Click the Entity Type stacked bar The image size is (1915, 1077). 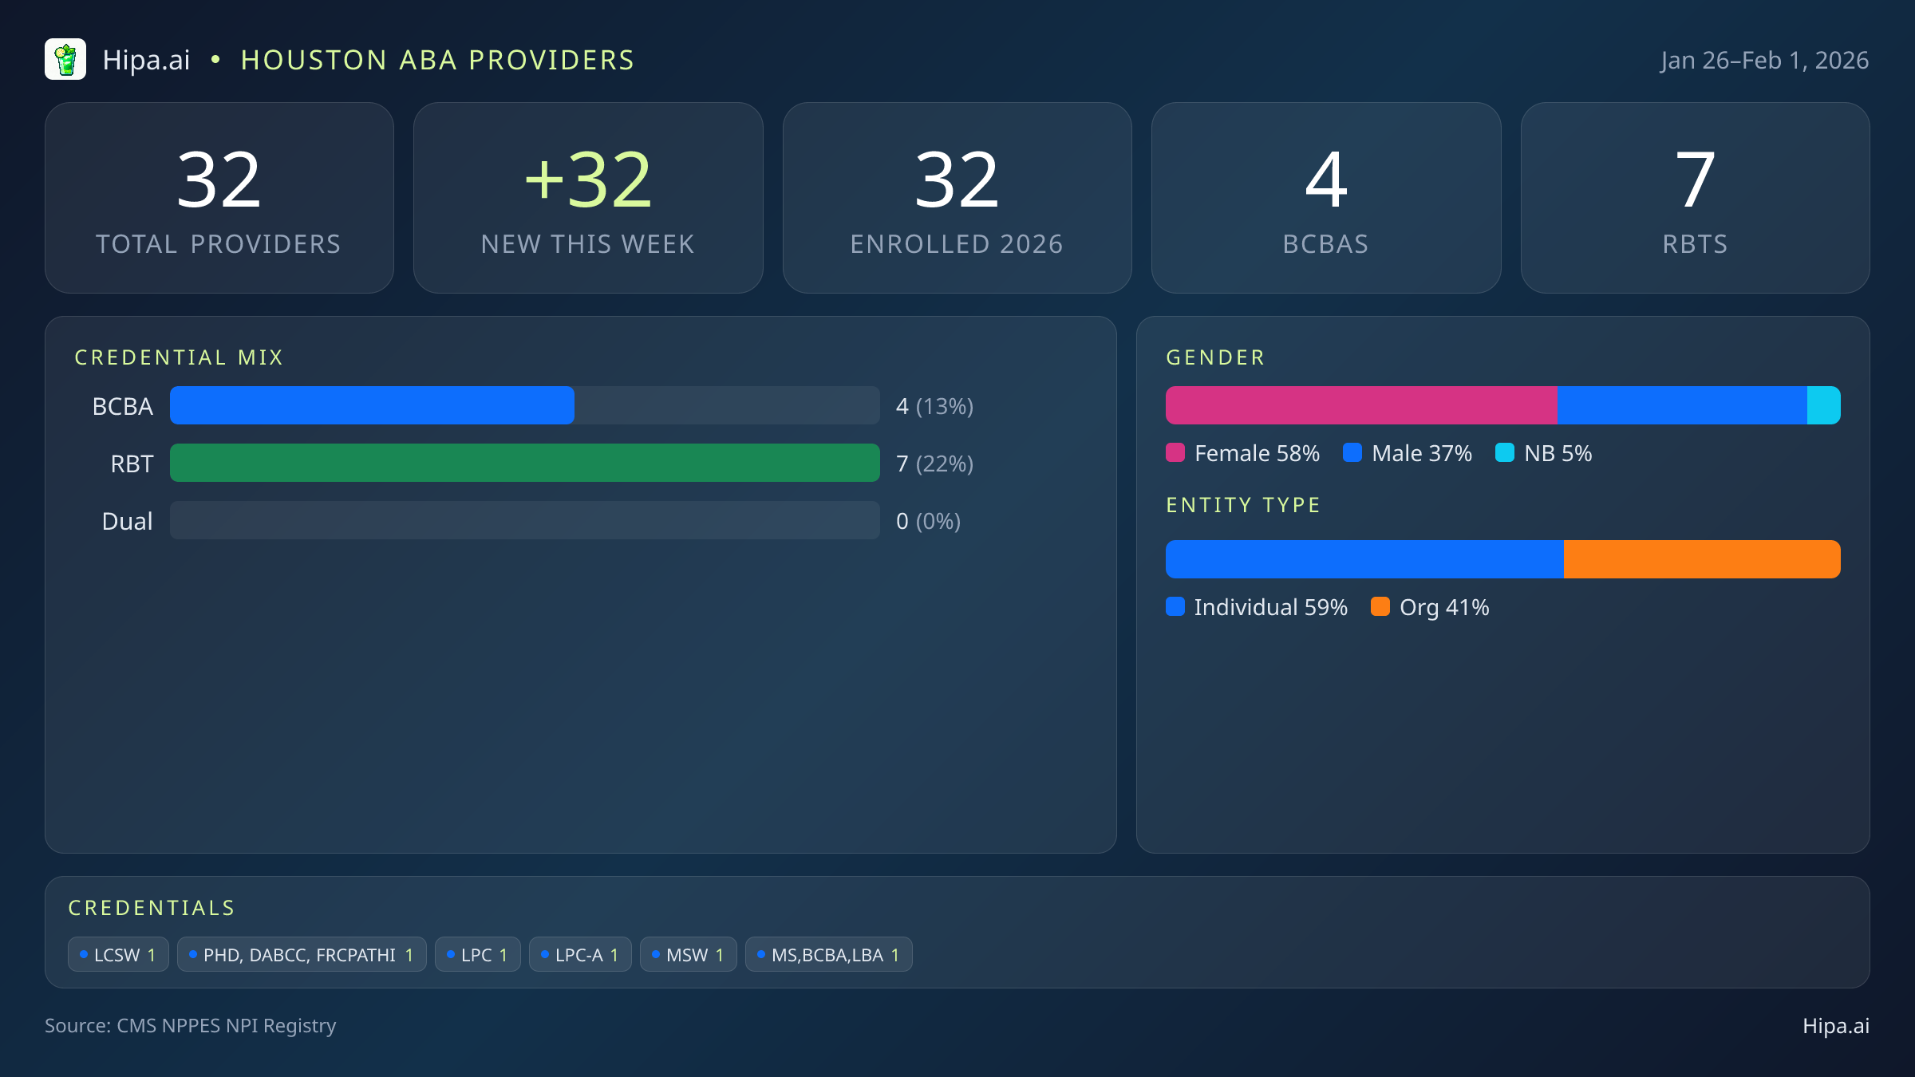(1502, 558)
